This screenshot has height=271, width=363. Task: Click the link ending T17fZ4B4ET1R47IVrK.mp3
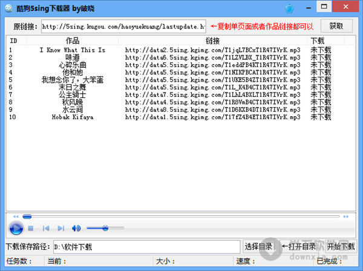(213, 117)
